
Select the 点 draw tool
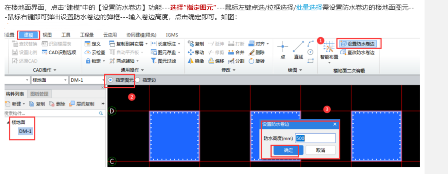[282, 50]
